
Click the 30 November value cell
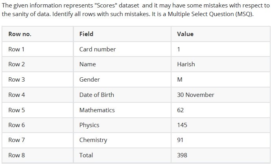point(221,95)
